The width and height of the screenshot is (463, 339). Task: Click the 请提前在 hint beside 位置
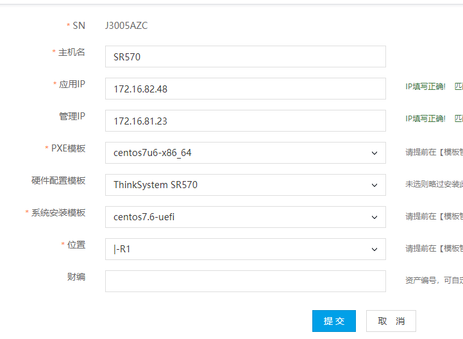tap(434, 248)
